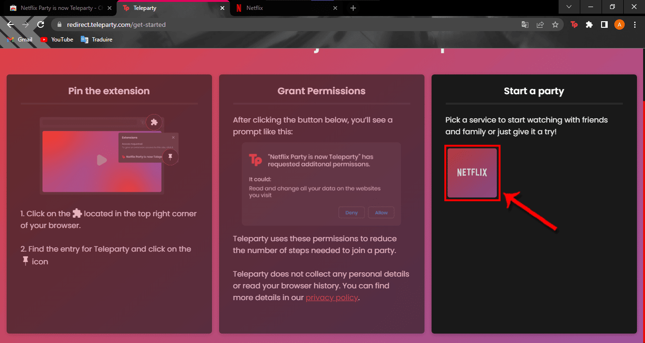The image size is (645, 343).
Task: Click the Allow button in permission preview
Action: coord(381,212)
